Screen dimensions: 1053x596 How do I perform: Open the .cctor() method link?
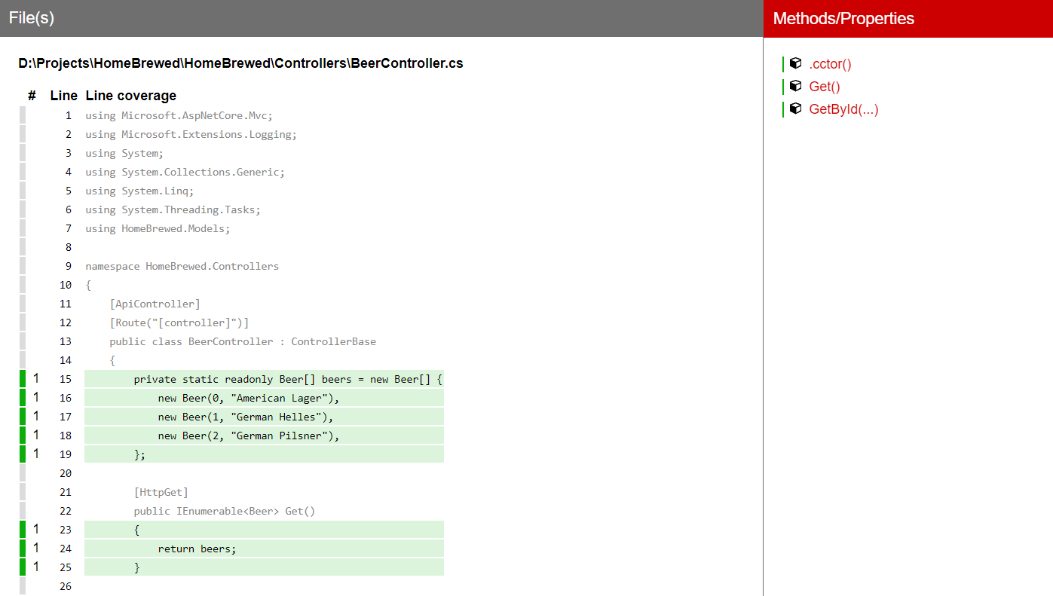coord(830,64)
